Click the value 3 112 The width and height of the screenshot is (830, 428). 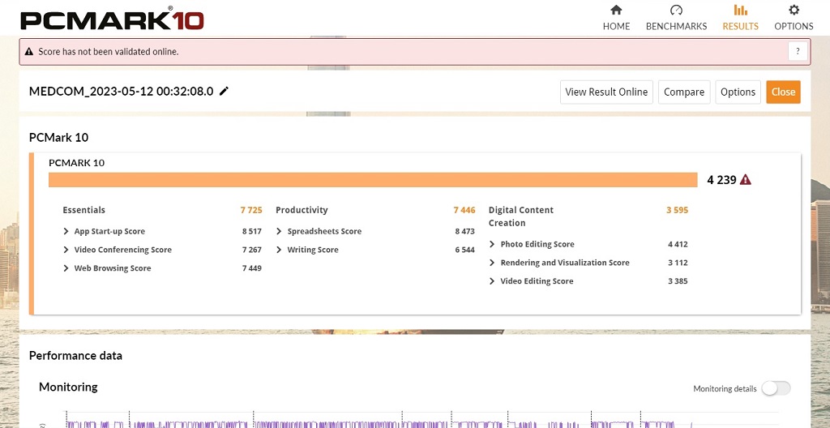pyautogui.click(x=678, y=263)
